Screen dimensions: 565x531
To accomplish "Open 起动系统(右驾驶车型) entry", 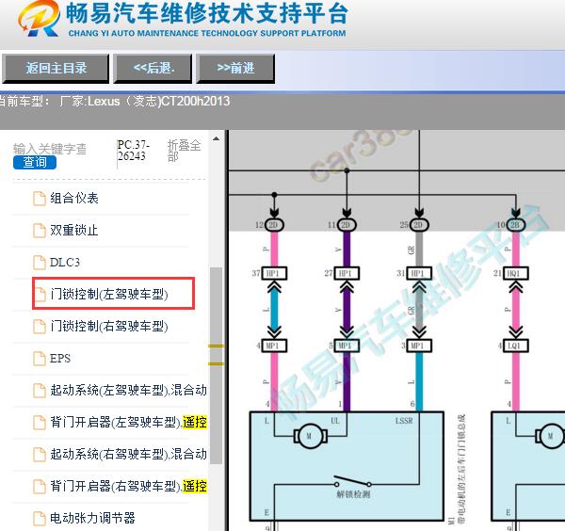I will [x=128, y=454].
